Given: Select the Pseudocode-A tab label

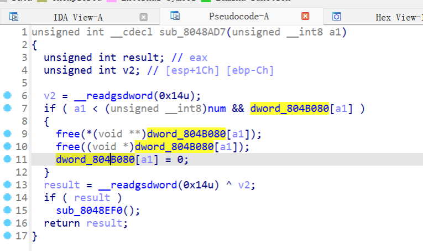Looking at the screenshot, I should (239, 17).
